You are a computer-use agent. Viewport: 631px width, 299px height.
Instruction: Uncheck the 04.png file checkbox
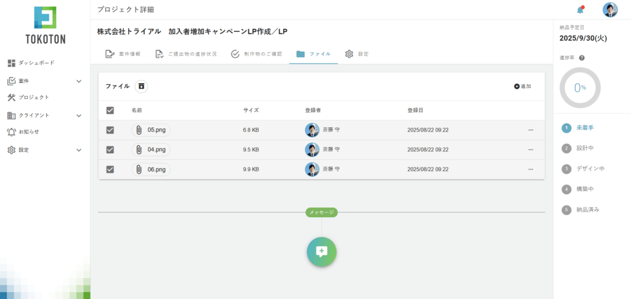[x=110, y=149]
